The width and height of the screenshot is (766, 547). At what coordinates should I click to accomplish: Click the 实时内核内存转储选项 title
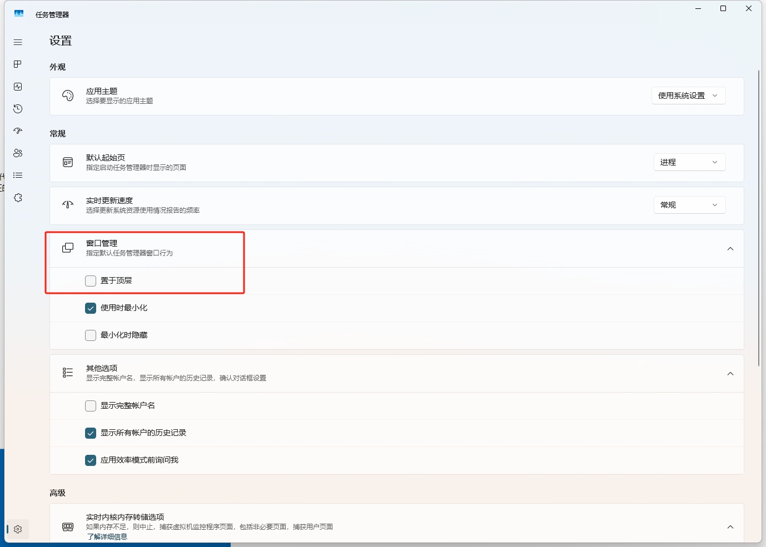point(125,517)
